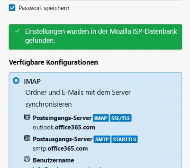Image resolution: width=190 pixels, height=168 pixels.
Task: Click the STARTTLS security badge
Action: coord(125,139)
